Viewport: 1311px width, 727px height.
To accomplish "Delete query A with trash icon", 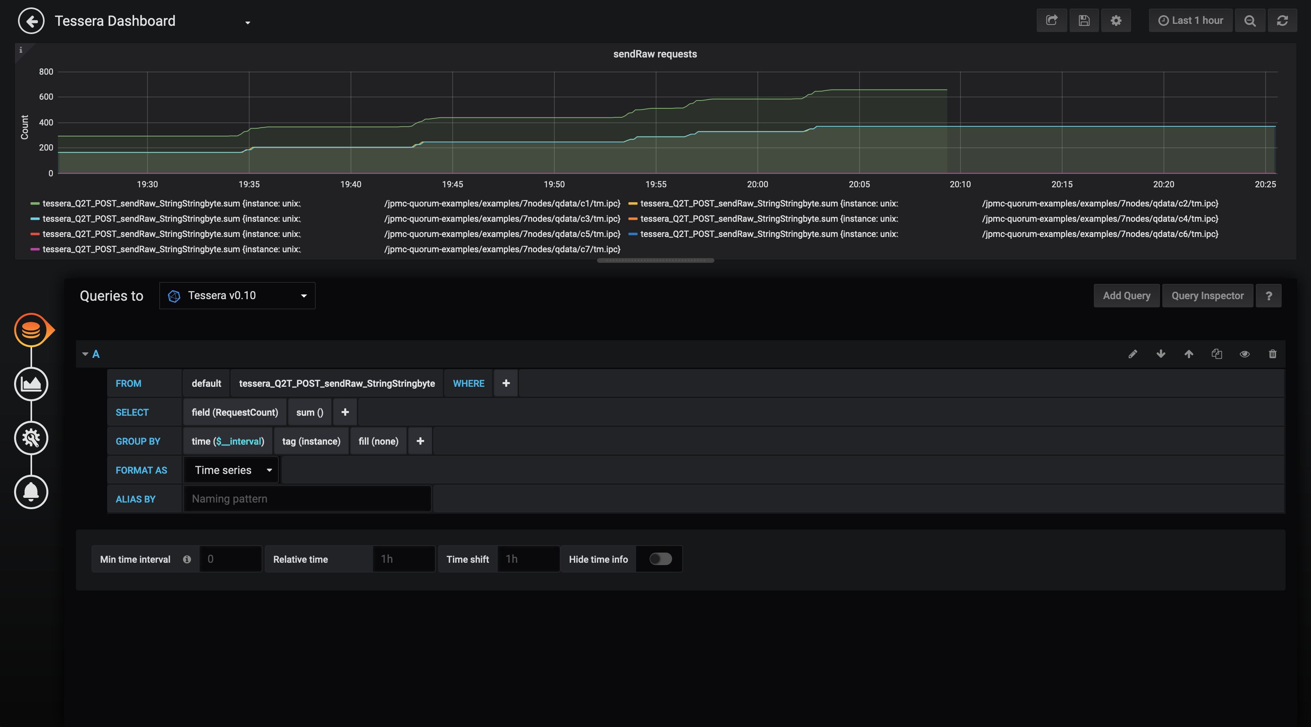I will coord(1272,354).
